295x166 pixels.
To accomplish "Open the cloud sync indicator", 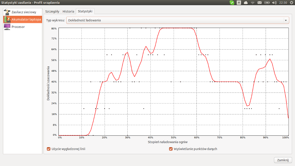I will (x=246, y=3).
